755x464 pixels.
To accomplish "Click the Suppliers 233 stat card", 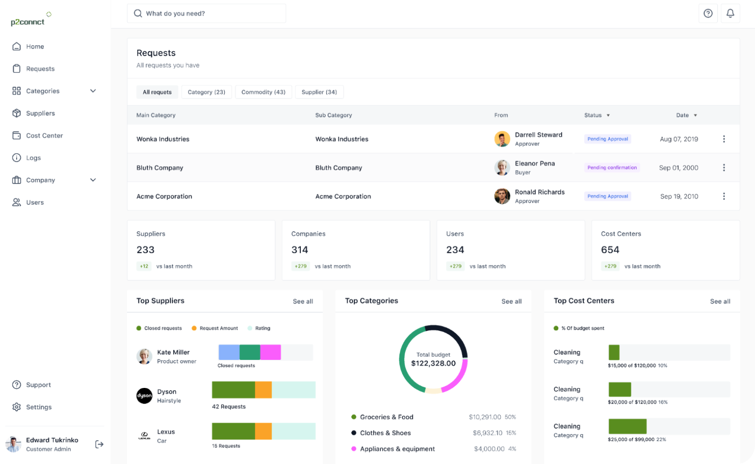I will click(x=201, y=250).
